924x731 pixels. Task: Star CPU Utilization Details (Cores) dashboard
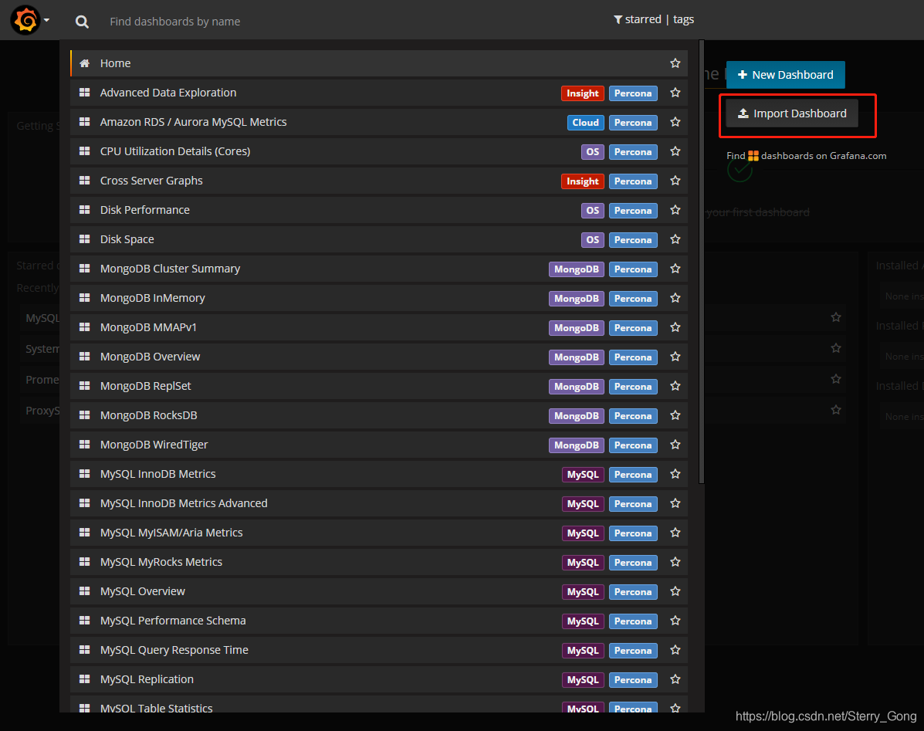[x=675, y=151]
